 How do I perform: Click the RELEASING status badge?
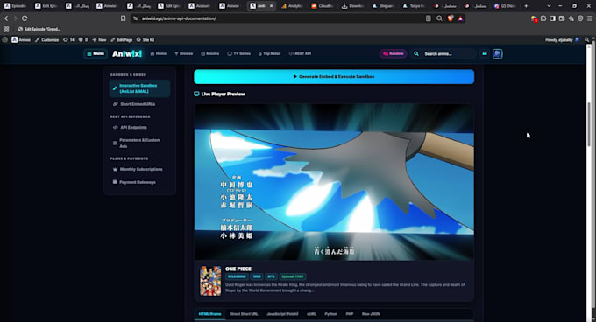tap(237, 276)
